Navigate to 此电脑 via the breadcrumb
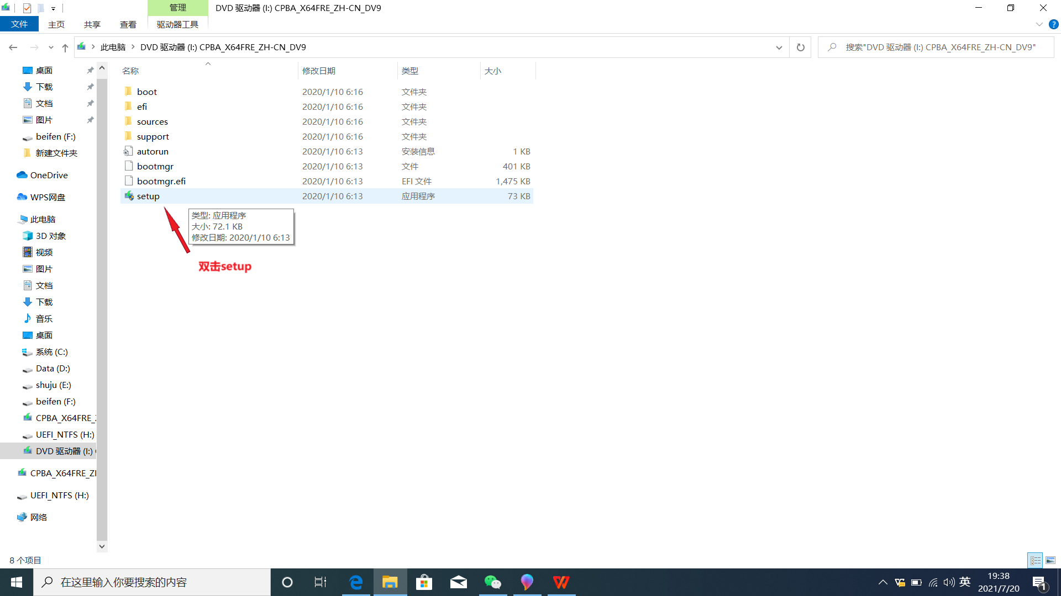 113,47
